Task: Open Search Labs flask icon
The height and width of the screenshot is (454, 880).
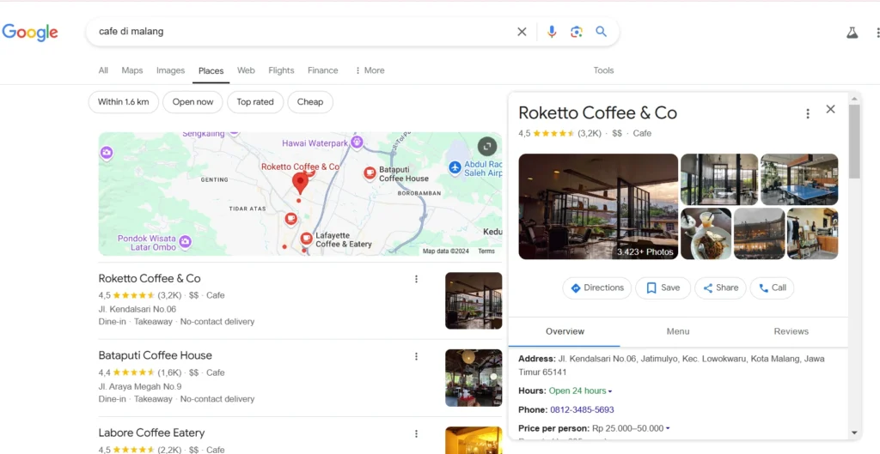Action: coord(852,33)
